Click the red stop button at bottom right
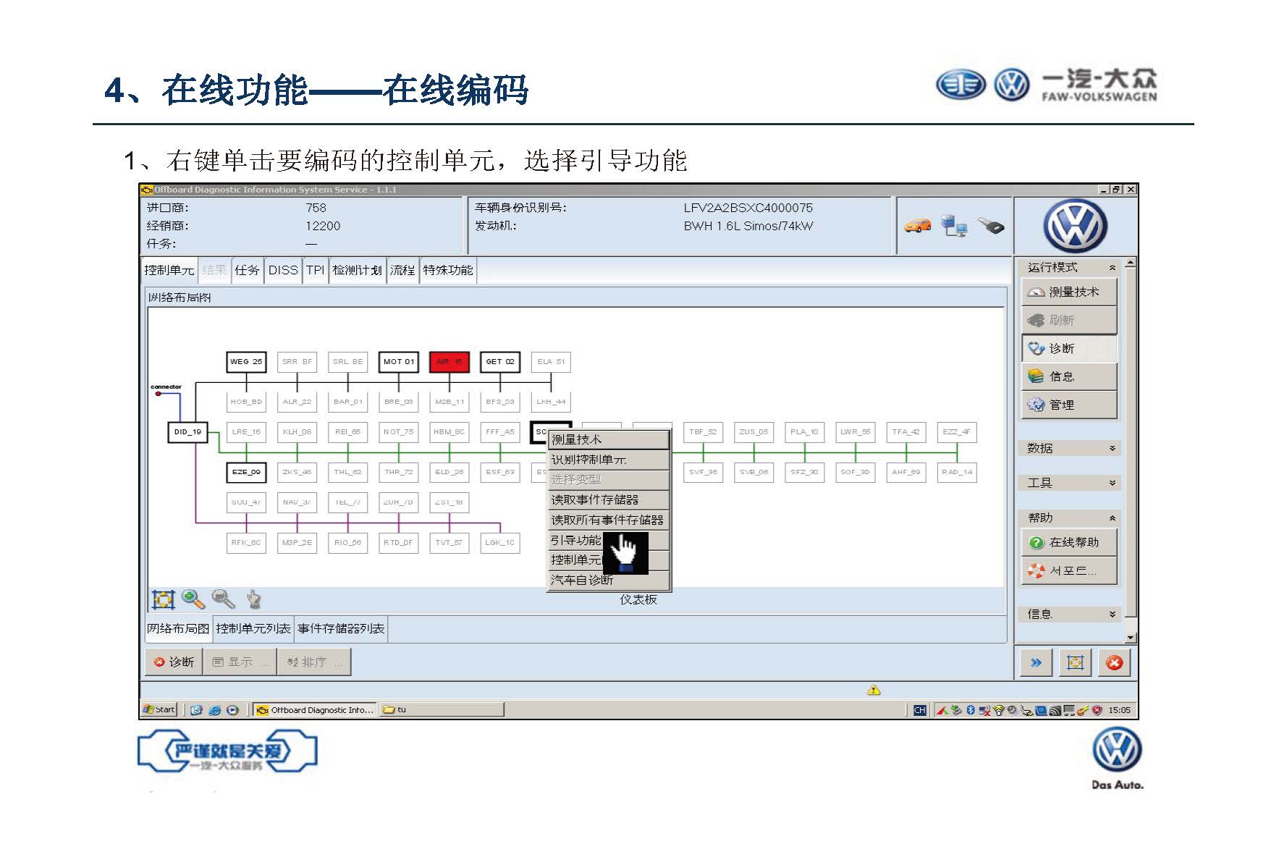1287x844 pixels. pos(1114,663)
